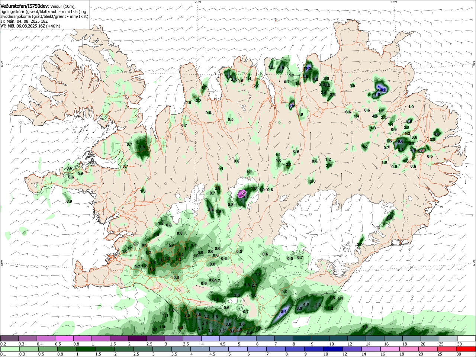Click top legend dark teal swatch 8–9
Image resolution: width=476 pixels, height=357 pixels.
coord(302,338)
